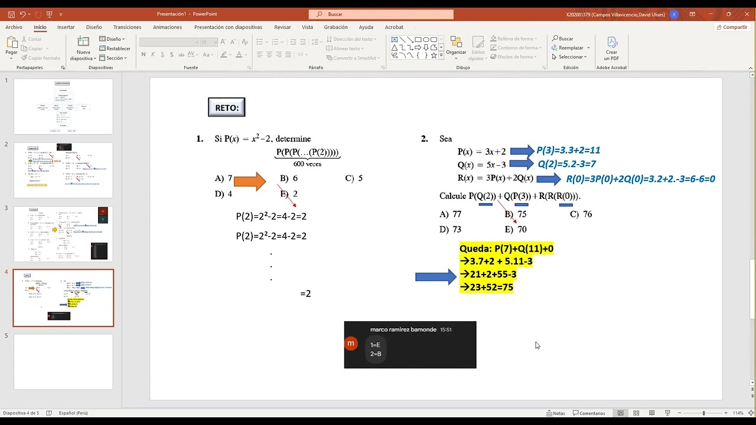Select slide 2 thumbnail
The width and height of the screenshot is (756, 425).
tap(63, 170)
